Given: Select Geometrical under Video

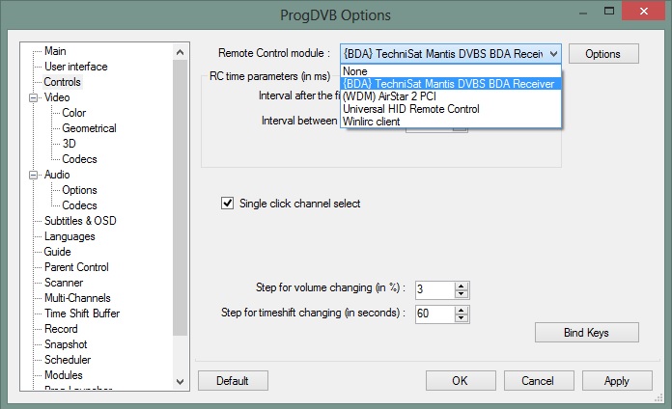Looking at the screenshot, I should point(89,128).
